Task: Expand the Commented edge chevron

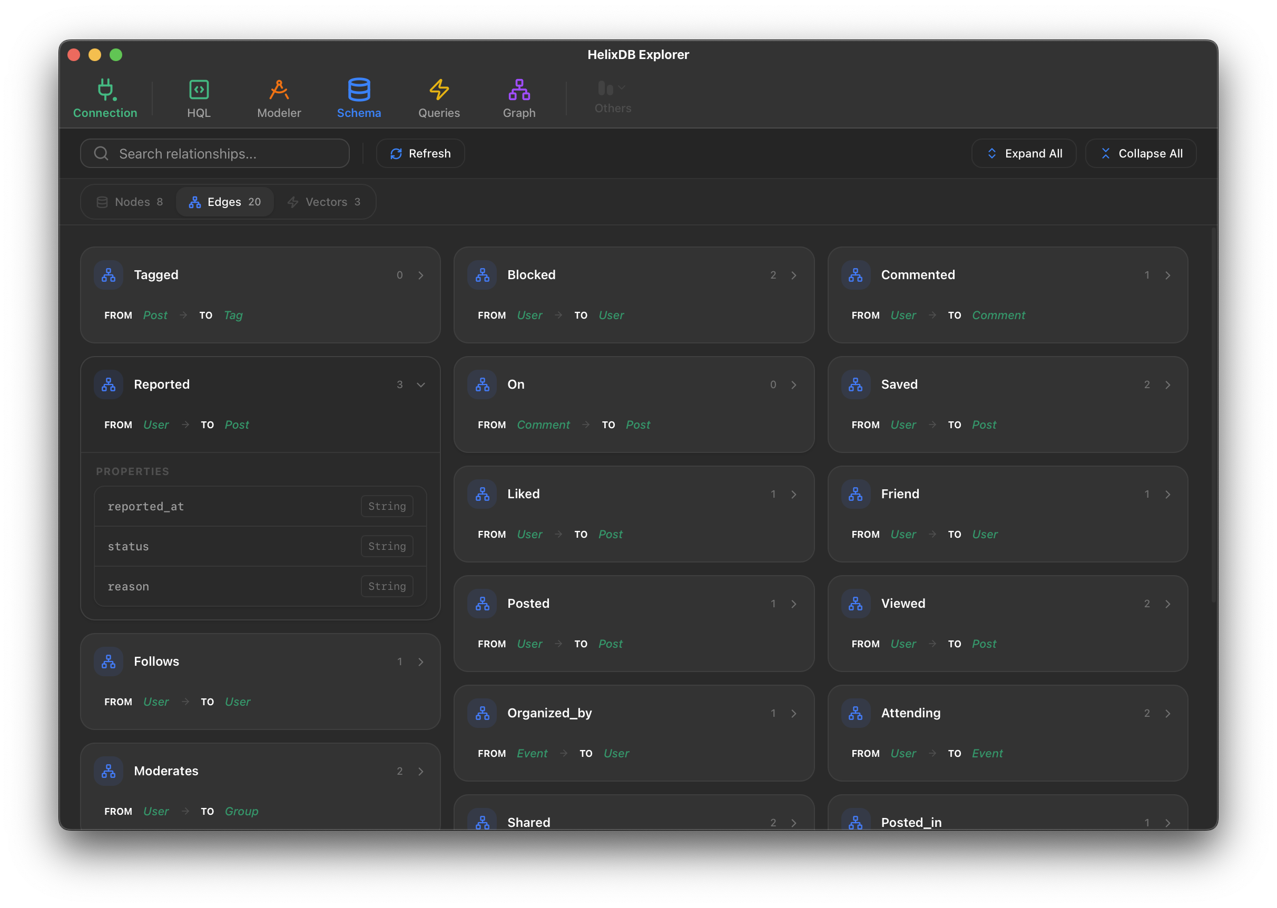Action: (x=1168, y=275)
